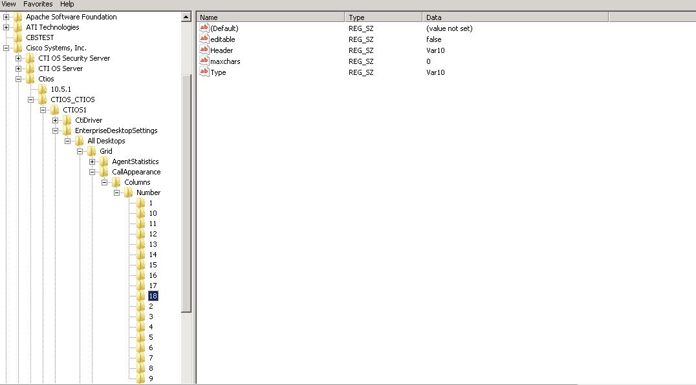Select the CallAppearance tree key
The height and width of the screenshot is (385, 696).
136,172
